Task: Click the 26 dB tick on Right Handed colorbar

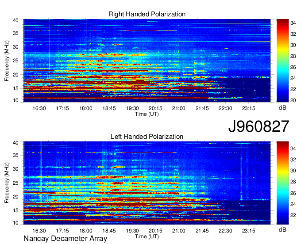Action: (x=293, y=67)
